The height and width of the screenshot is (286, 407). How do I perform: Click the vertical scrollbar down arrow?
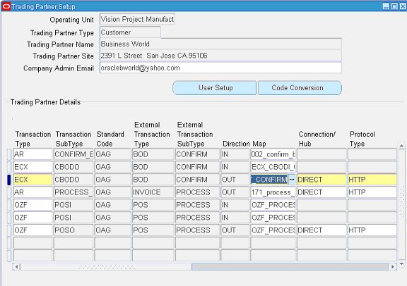tap(401, 264)
